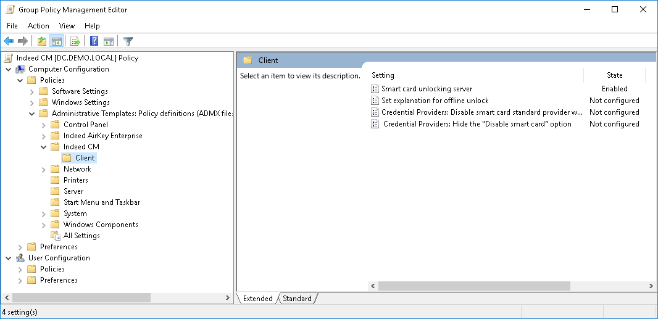Image resolution: width=658 pixels, height=319 pixels.
Task: Select Disable smart card standard provider setting
Action: 481,112
